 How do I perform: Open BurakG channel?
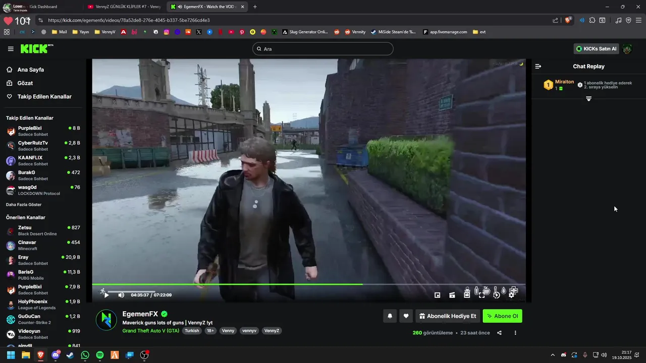tap(43, 175)
